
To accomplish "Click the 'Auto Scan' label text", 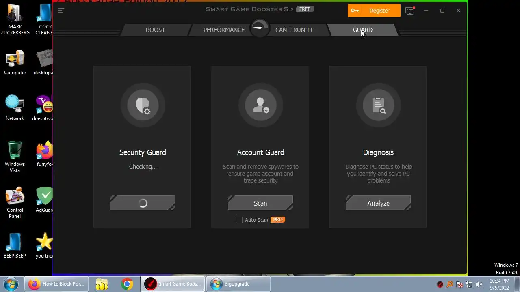I will point(256,220).
